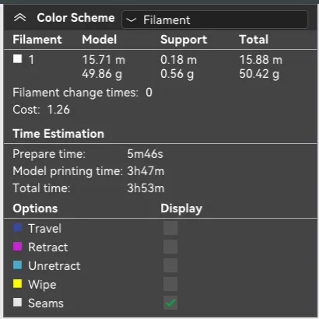Uncheck the Seams display checkbox
Image resolution: width=319 pixels, height=319 pixels.
(170, 303)
